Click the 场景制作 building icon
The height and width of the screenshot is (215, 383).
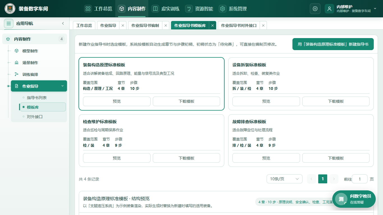[17, 63]
